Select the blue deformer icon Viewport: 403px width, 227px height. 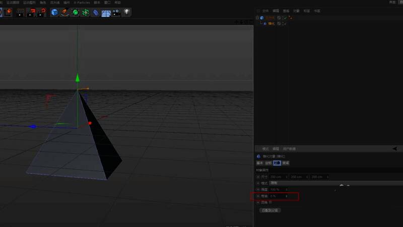[96, 12]
